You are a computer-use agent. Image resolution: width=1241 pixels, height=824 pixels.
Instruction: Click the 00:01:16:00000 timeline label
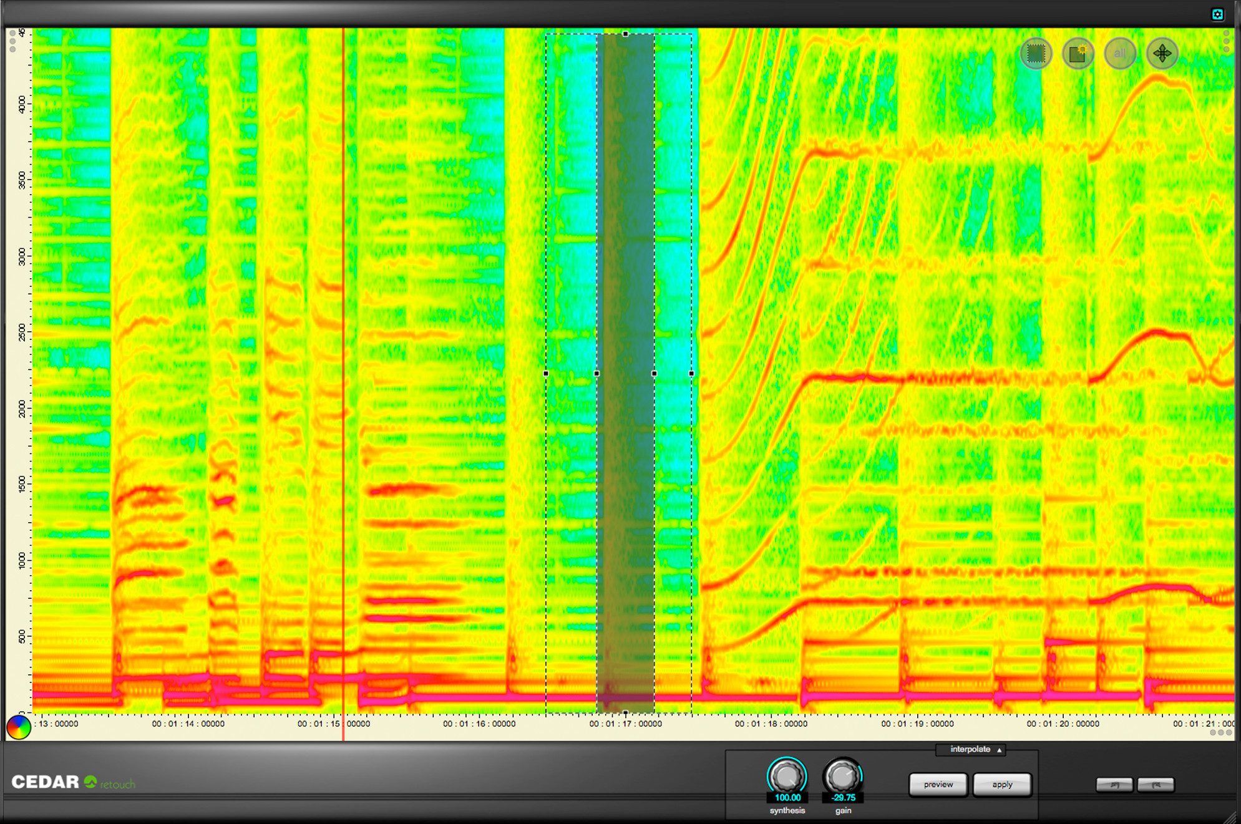tap(479, 724)
